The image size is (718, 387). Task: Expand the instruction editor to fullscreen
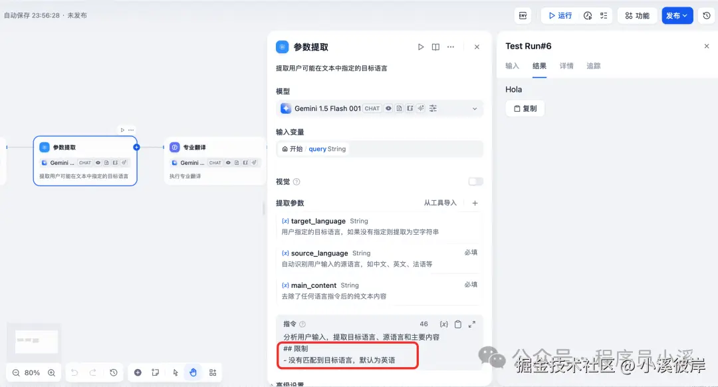click(x=472, y=324)
